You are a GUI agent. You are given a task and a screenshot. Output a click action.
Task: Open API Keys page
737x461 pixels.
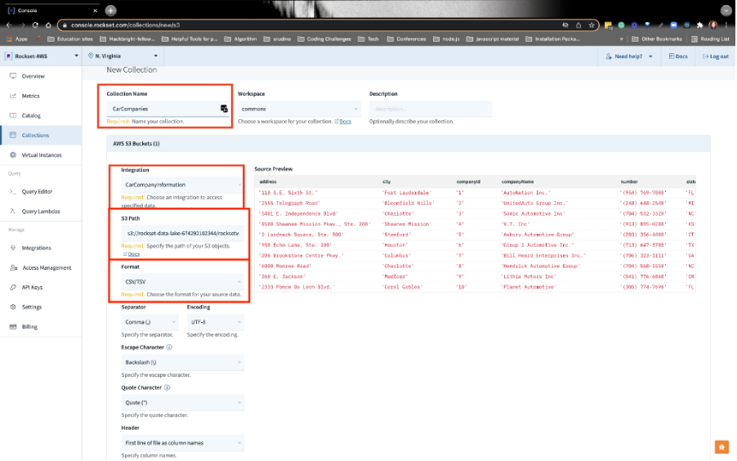pos(32,288)
